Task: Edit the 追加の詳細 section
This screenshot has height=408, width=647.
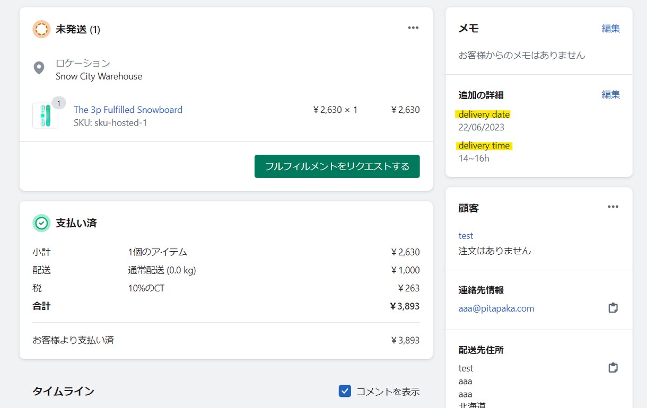Action: 610,94
